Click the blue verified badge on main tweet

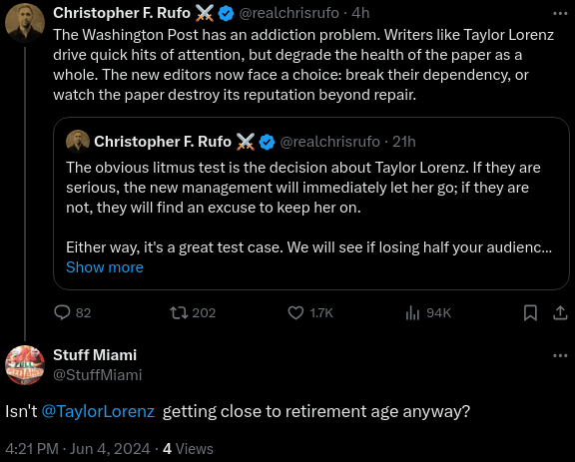(226, 14)
